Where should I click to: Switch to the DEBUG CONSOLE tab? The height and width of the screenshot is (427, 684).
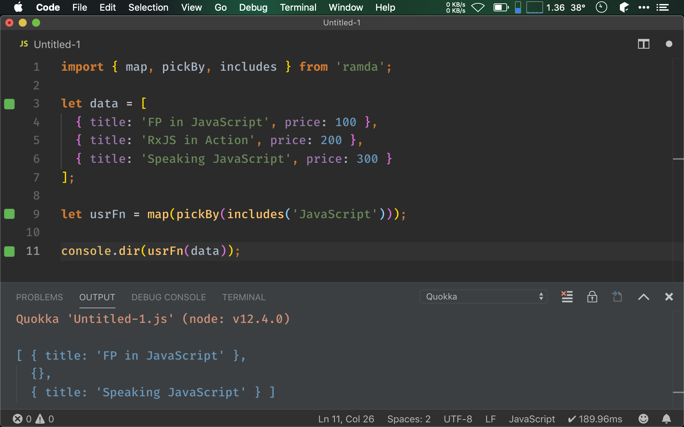(x=169, y=297)
